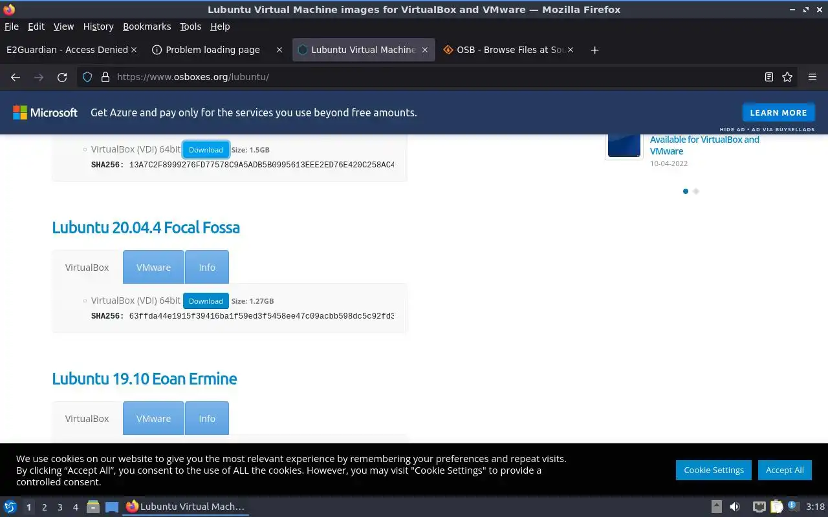
Task: Select the second carousel dot
Action: (x=696, y=191)
